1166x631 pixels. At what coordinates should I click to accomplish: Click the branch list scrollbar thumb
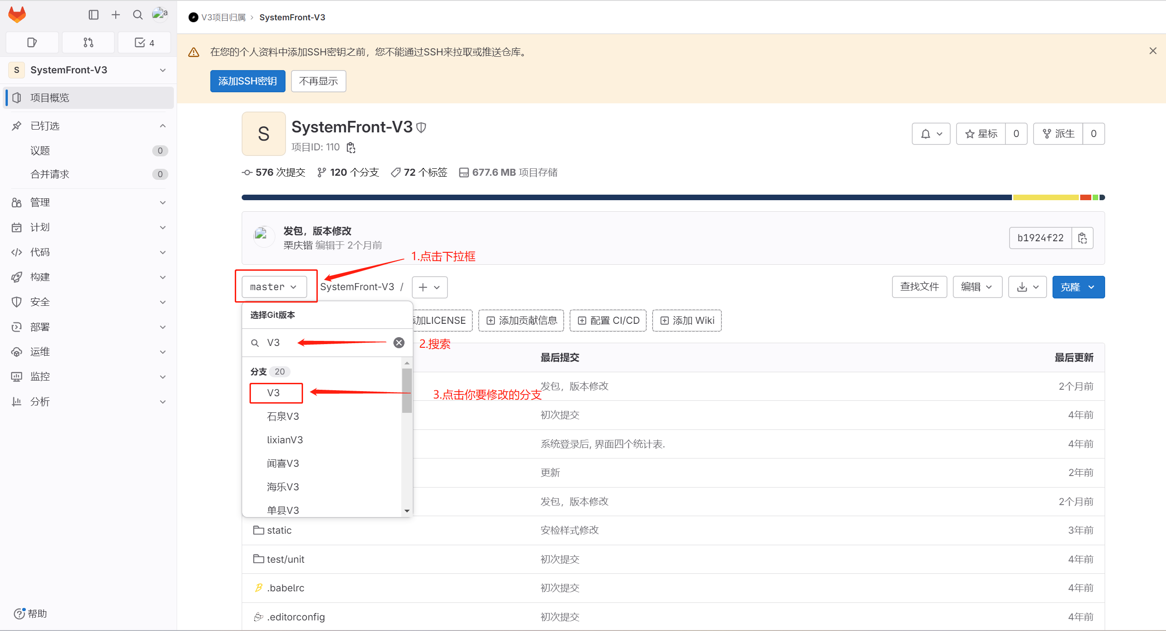(x=407, y=390)
